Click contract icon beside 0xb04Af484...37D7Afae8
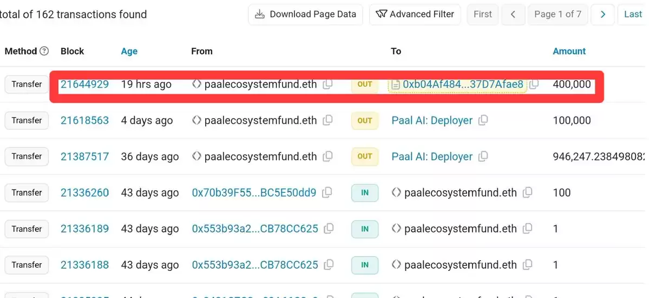Image resolution: width=649 pixels, height=298 pixels. pyautogui.click(x=396, y=85)
